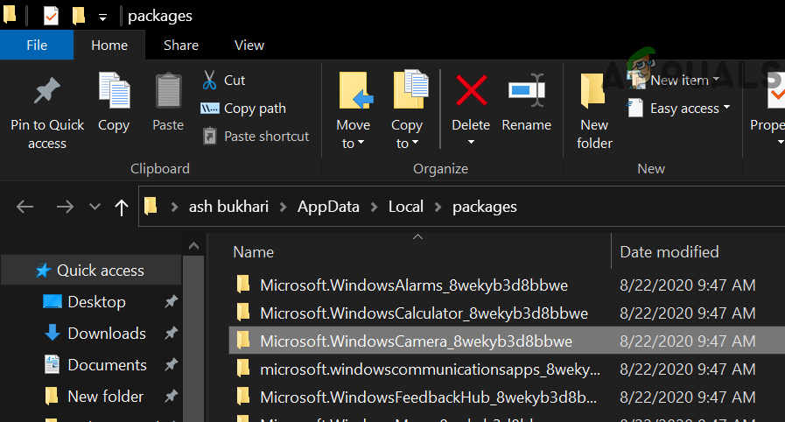Open the recent locations chevron dropdown
Screen dimensions: 785x422
95,207
